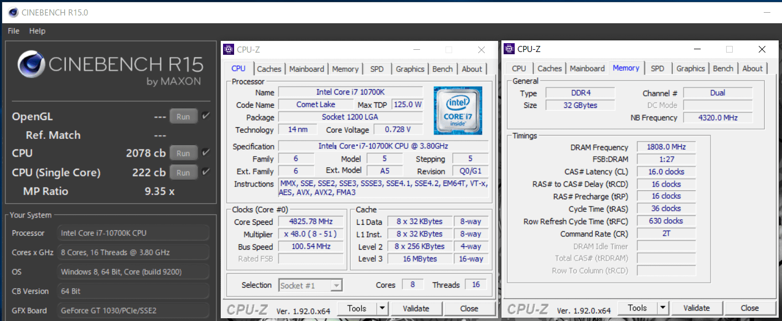Toggle the CPU test checkbox
782x321 pixels.
[206, 153]
